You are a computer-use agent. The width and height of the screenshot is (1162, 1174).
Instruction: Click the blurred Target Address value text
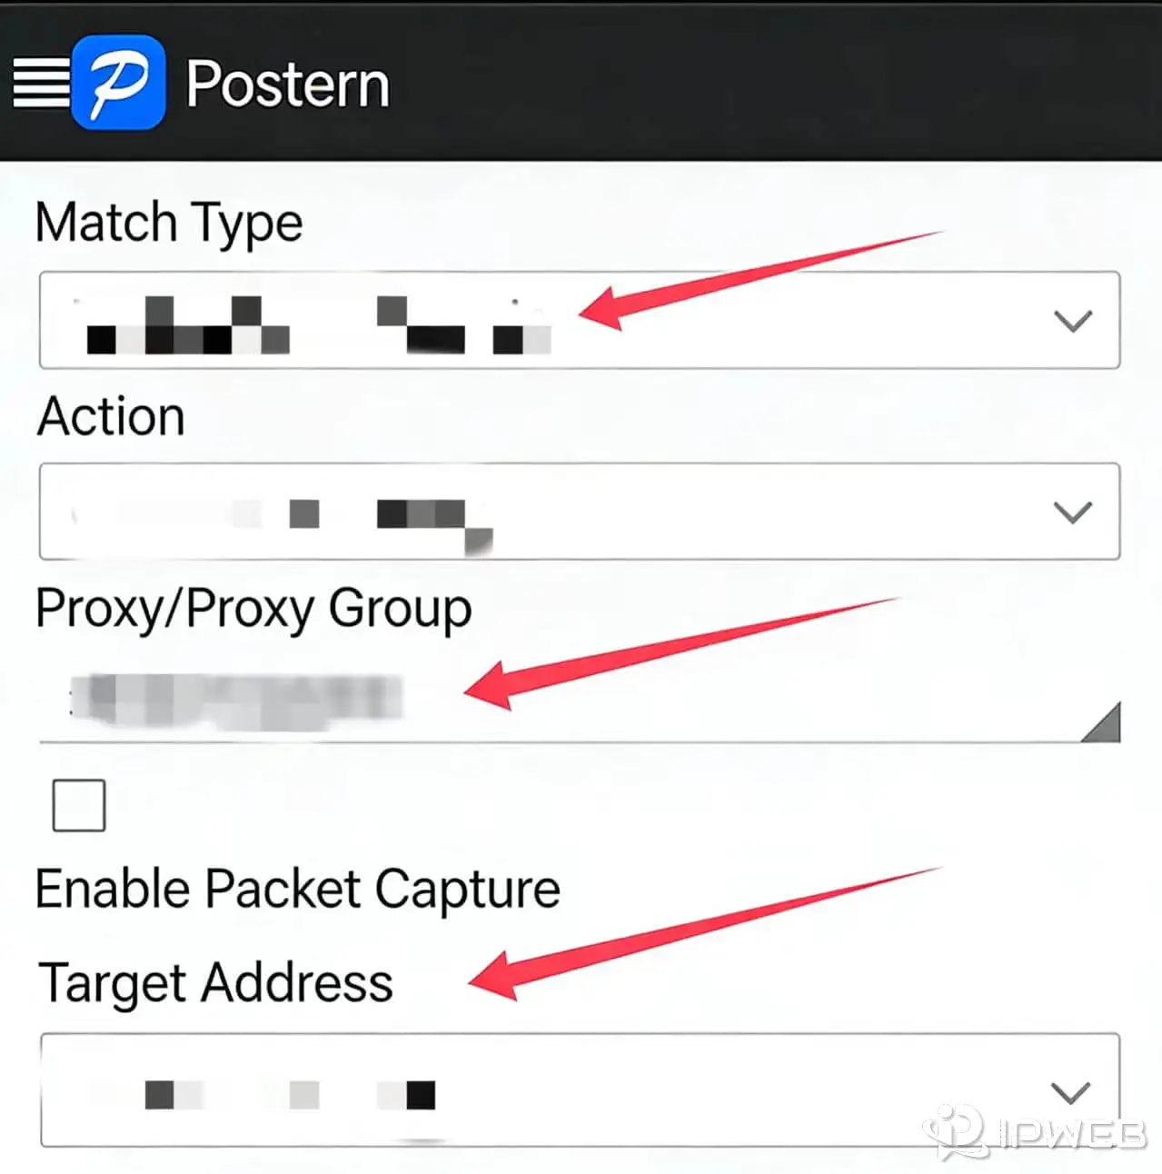click(290, 1095)
